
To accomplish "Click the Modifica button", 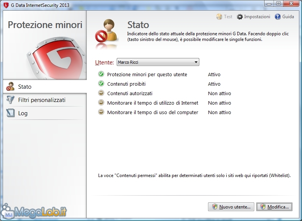I will tap(274, 207).
